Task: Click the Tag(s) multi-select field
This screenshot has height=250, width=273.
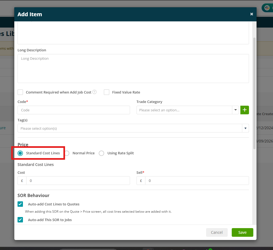Action: tap(130, 128)
